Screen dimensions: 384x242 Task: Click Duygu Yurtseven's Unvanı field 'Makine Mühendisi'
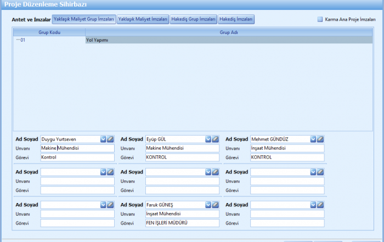[x=77, y=148]
